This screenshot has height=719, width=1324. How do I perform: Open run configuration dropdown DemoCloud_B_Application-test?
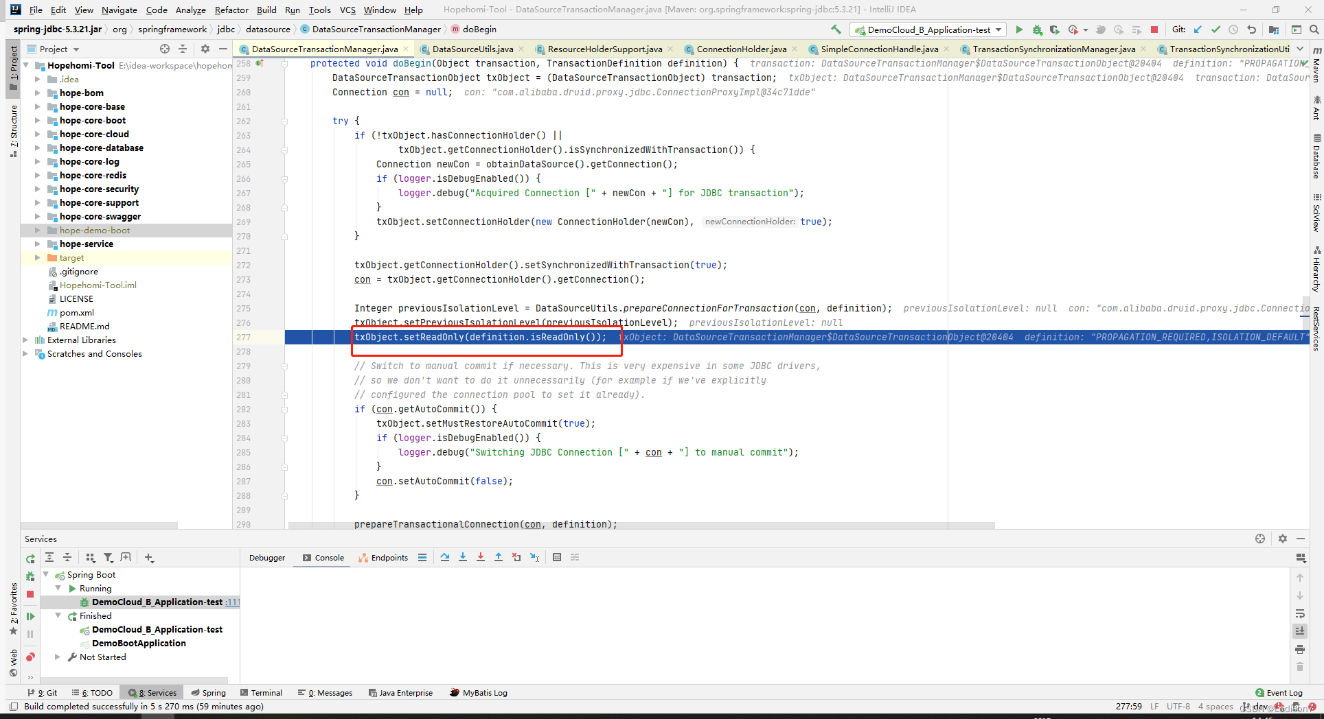[x=928, y=30]
